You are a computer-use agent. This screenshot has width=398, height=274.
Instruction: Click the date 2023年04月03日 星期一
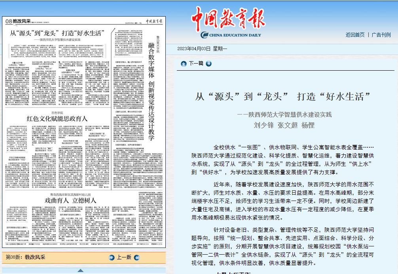[x=202, y=49]
